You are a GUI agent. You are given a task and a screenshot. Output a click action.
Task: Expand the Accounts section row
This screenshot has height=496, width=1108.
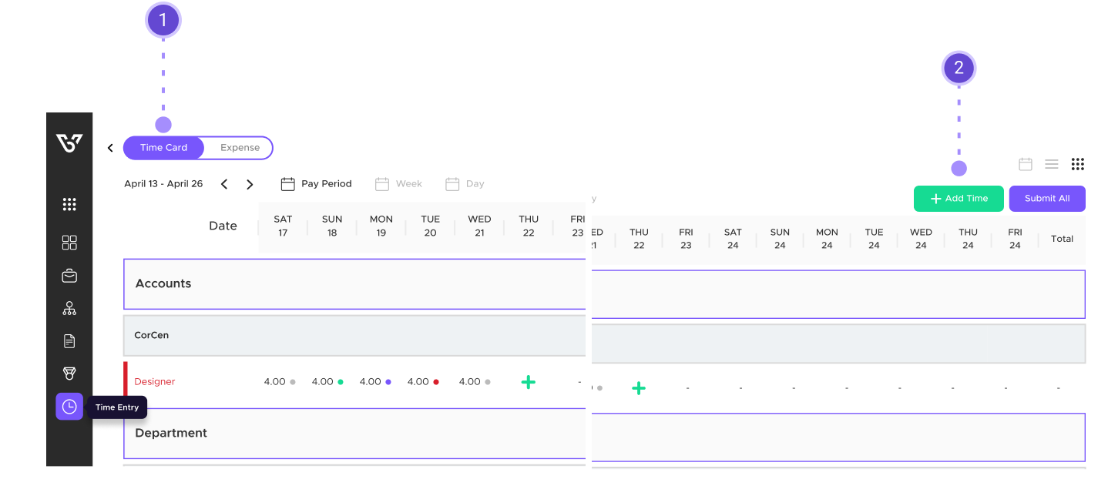354,283
